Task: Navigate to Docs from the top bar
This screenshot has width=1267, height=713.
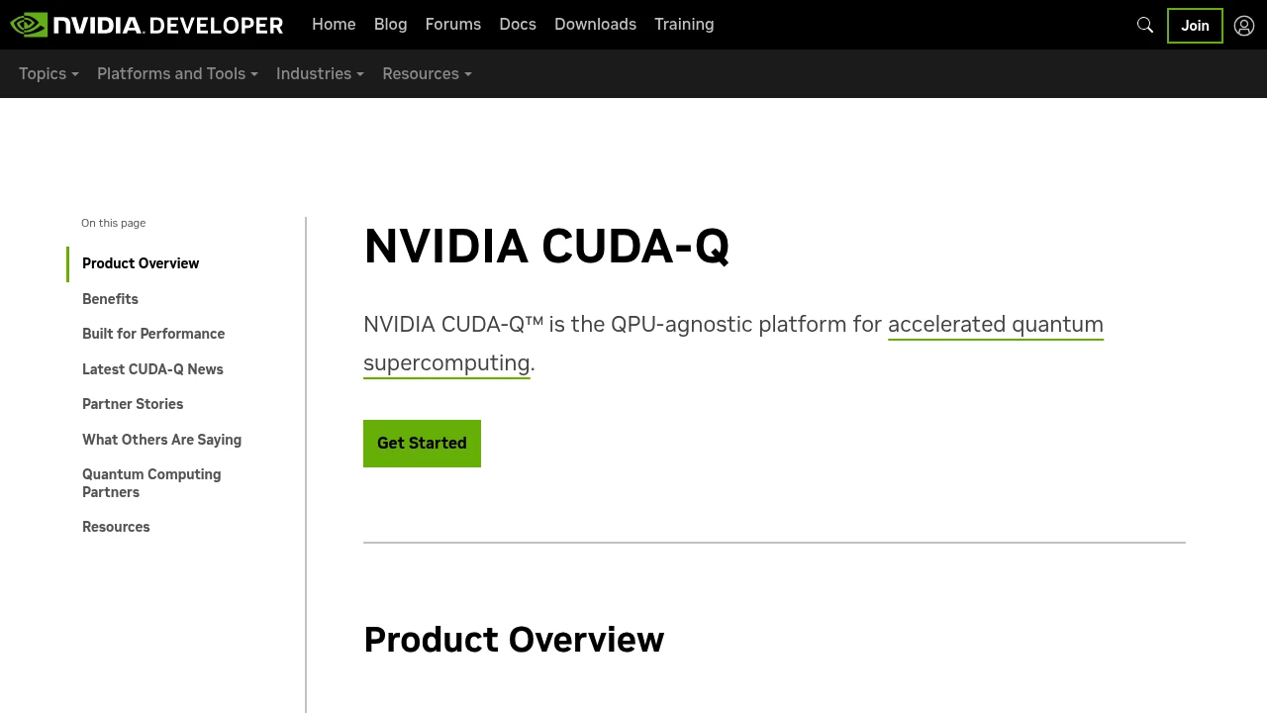Action: (517, 24)
